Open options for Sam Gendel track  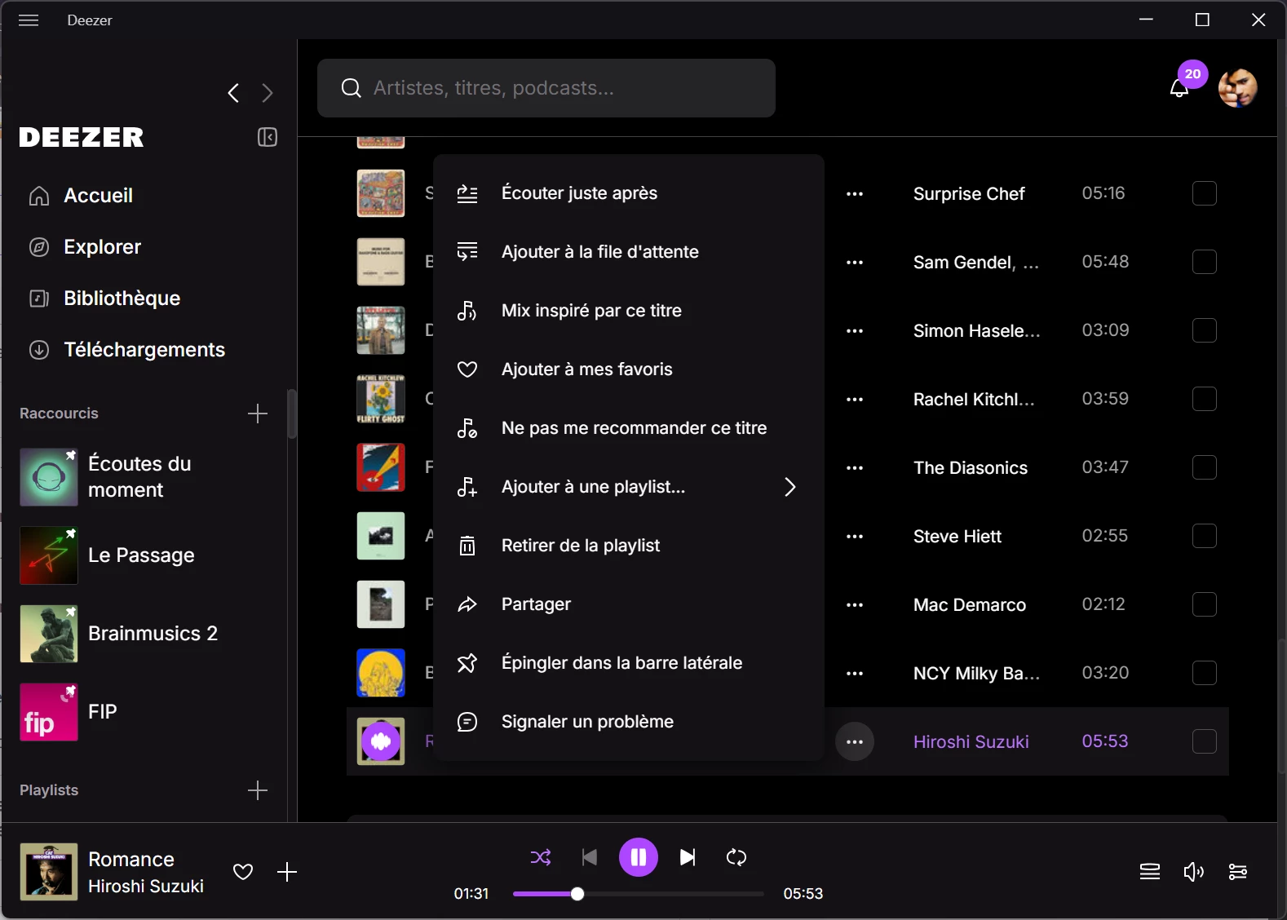[855, 263]
